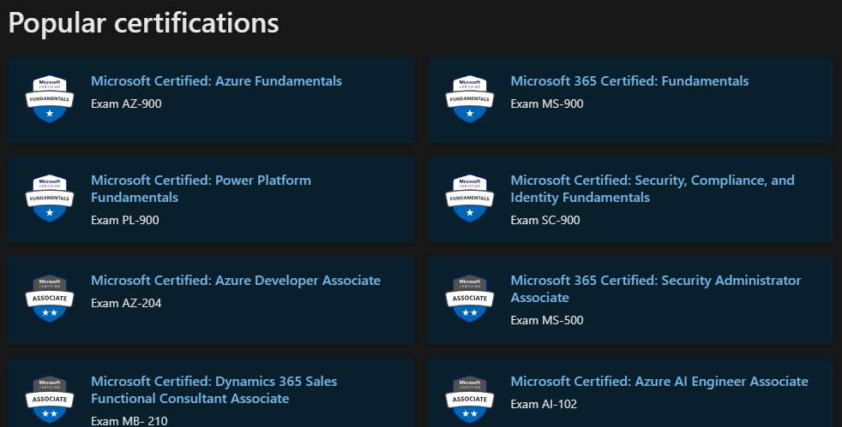This screenshot has width=842, height=427.
Task: Click the Security, Compliance, Identity Fundamentals badge
Action: coord(469,199)
